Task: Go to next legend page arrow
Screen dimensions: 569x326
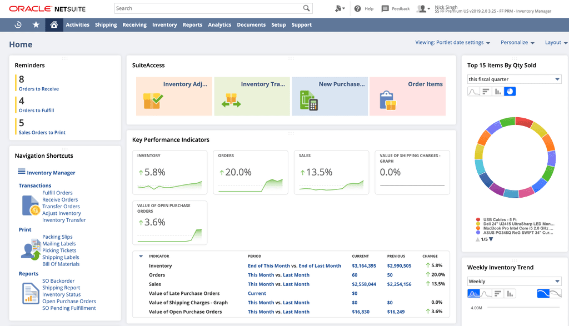Action: 491,239
